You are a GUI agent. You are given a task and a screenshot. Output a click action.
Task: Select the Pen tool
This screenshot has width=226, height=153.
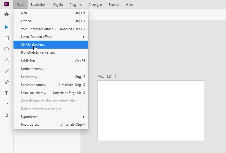click(x=7, y=82)
